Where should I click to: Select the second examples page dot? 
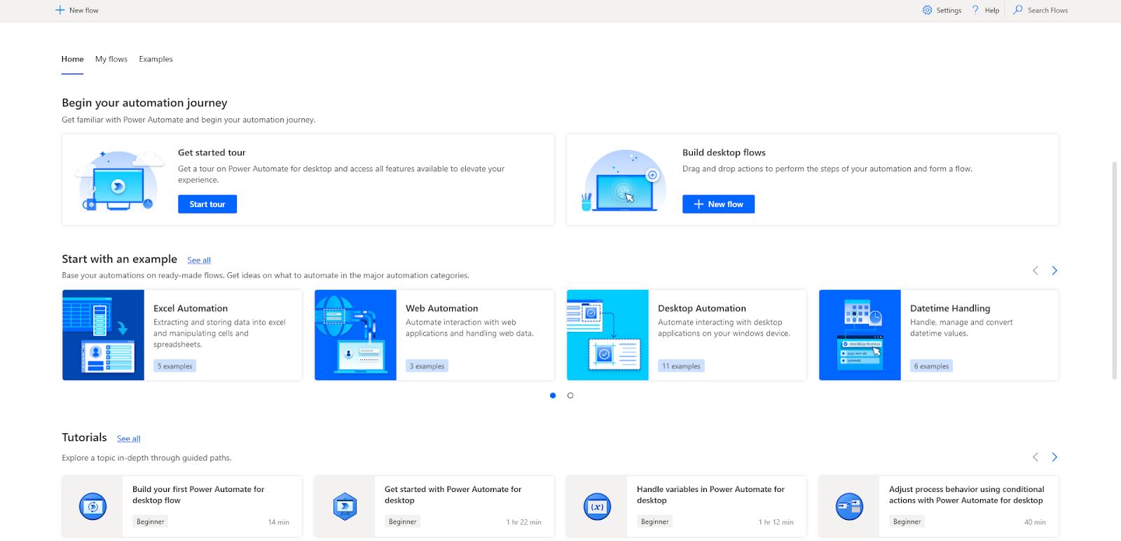(570, 395)
